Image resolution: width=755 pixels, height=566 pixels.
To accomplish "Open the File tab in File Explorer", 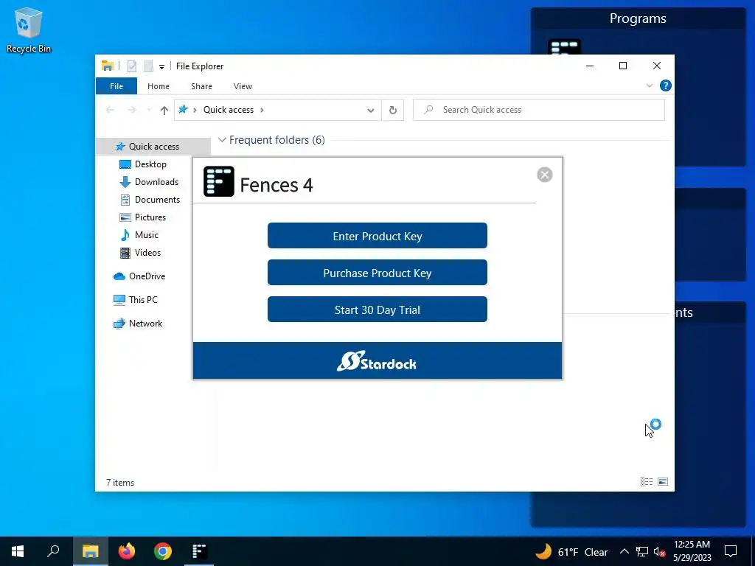I will coord(116,86).
